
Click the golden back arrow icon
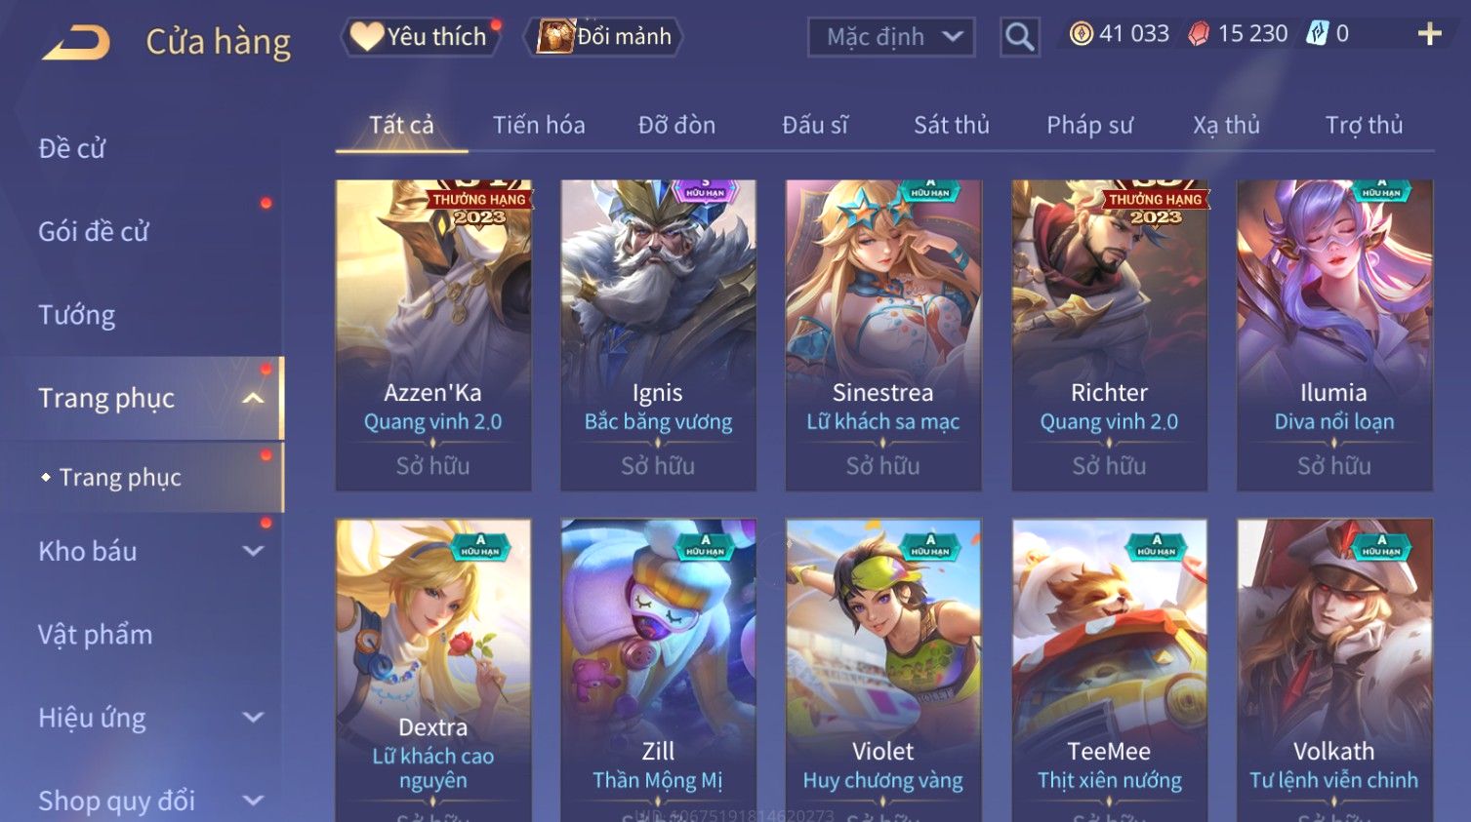coord(76,42)
